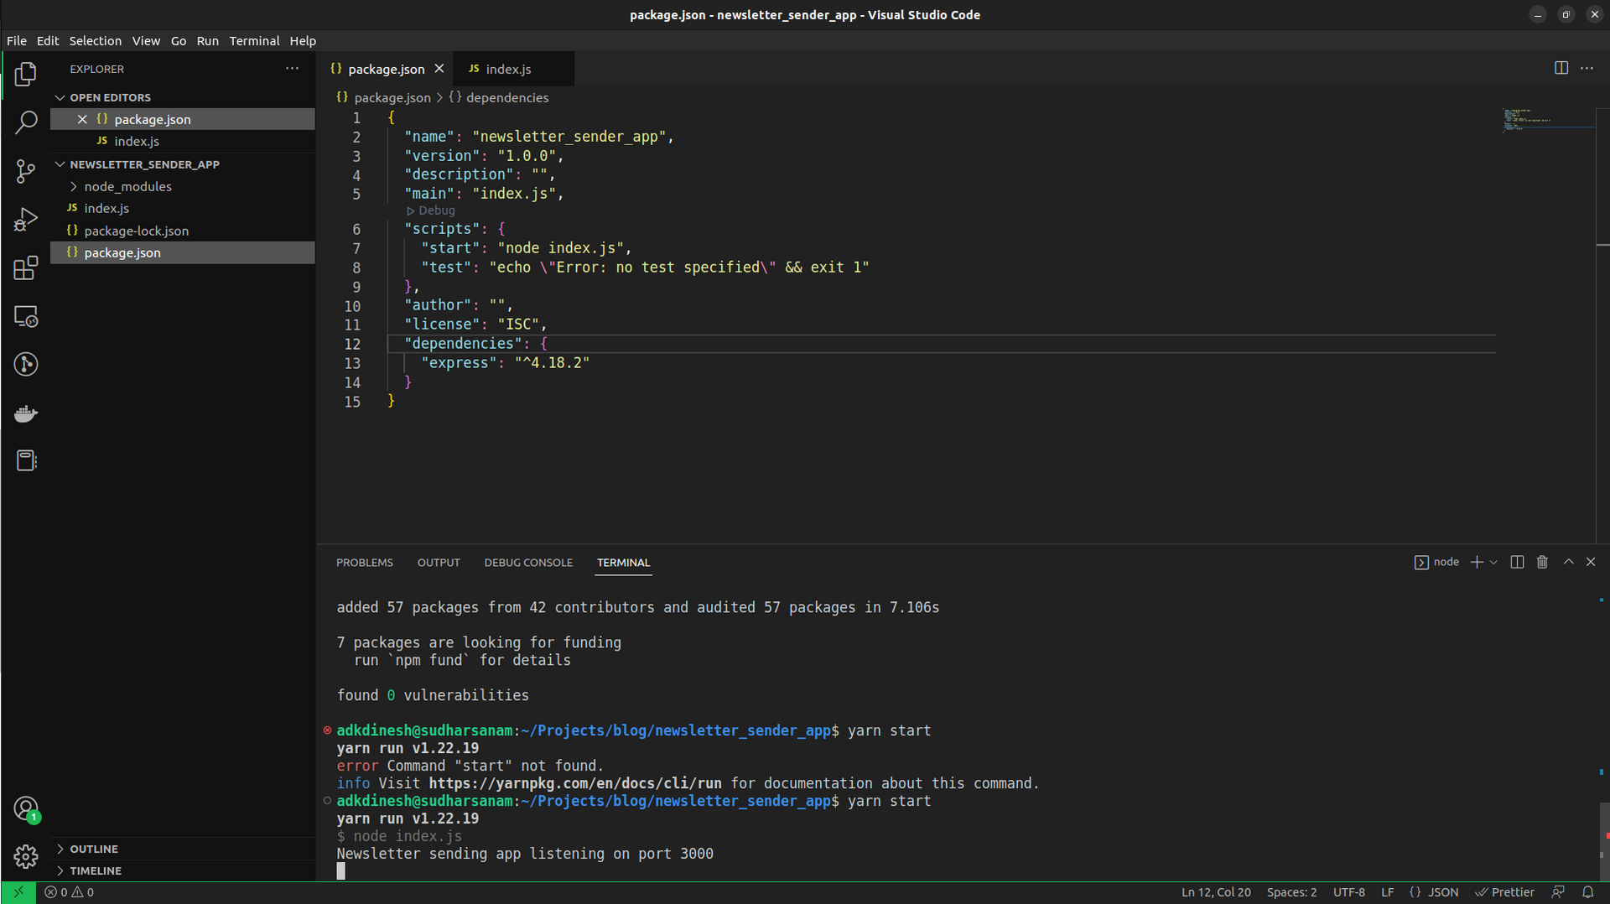
Task: Open the Run and Debug view
Action: [26, 219]
